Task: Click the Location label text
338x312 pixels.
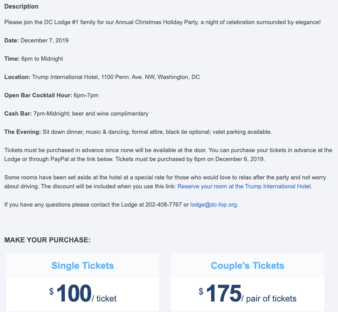Action: pos(18,77)
